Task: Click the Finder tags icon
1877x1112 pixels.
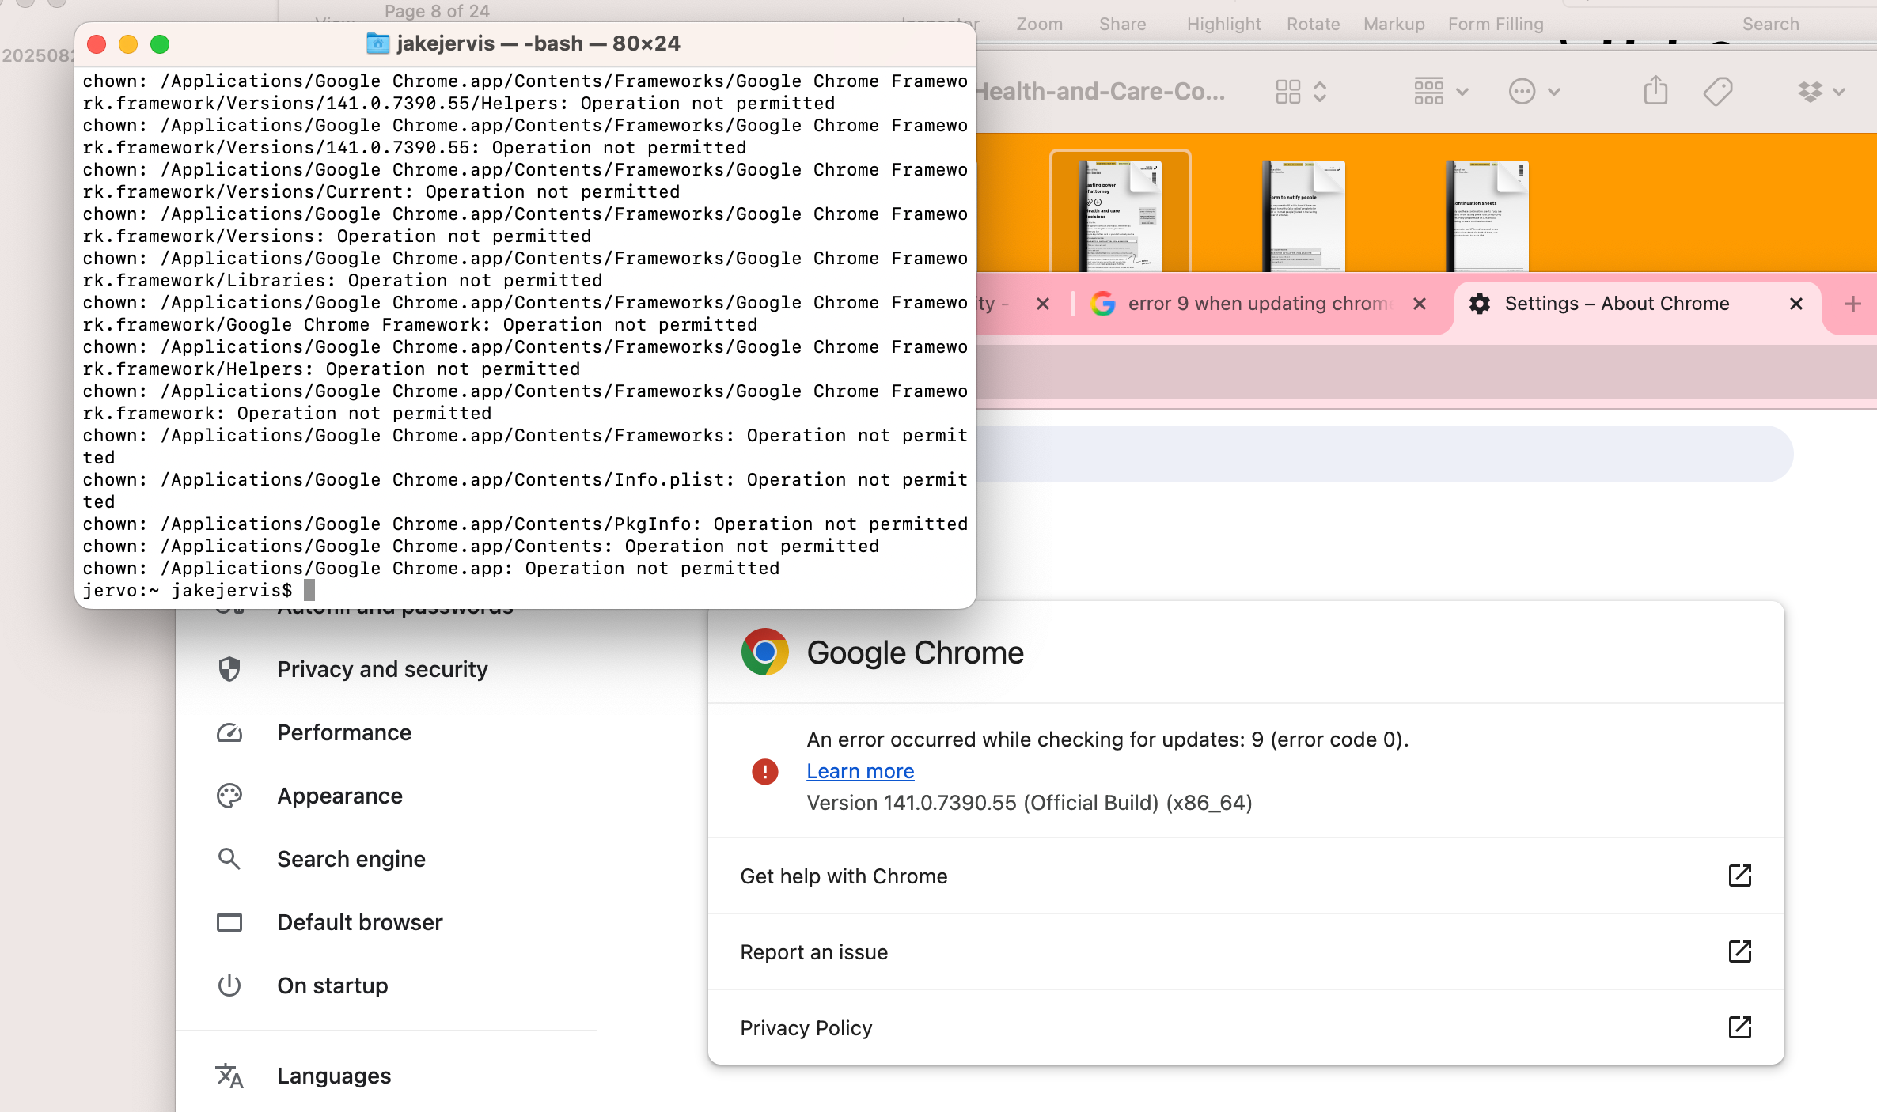Action: pyautogui.click(x=1717, y=91)
